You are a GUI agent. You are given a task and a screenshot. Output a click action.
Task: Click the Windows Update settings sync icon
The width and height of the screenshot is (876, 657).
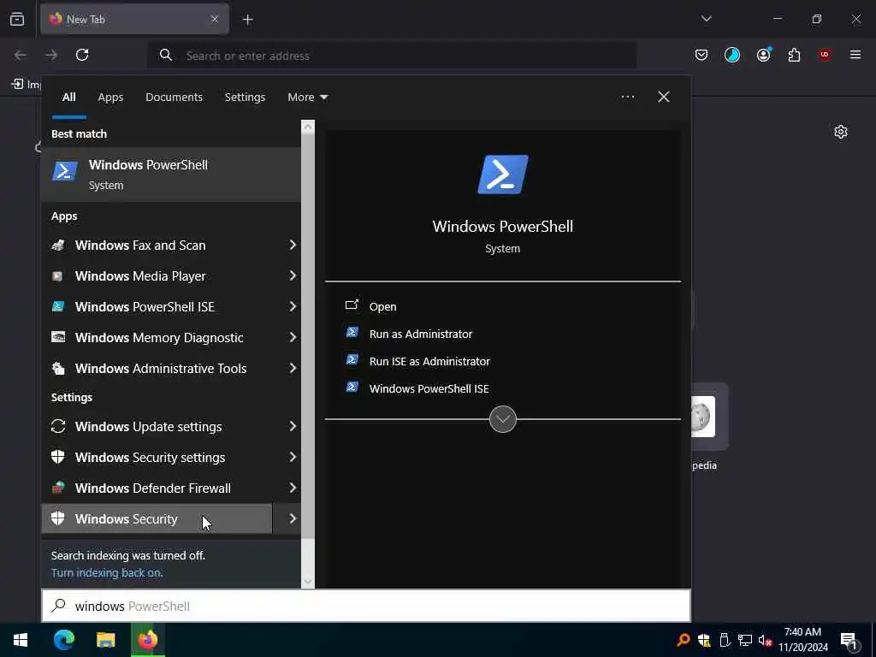58,426
